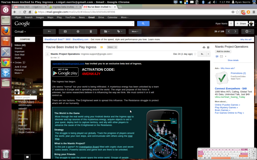Open the Starred folder
The height and width of the screenshot is (160, 257).
coord(18,48)
